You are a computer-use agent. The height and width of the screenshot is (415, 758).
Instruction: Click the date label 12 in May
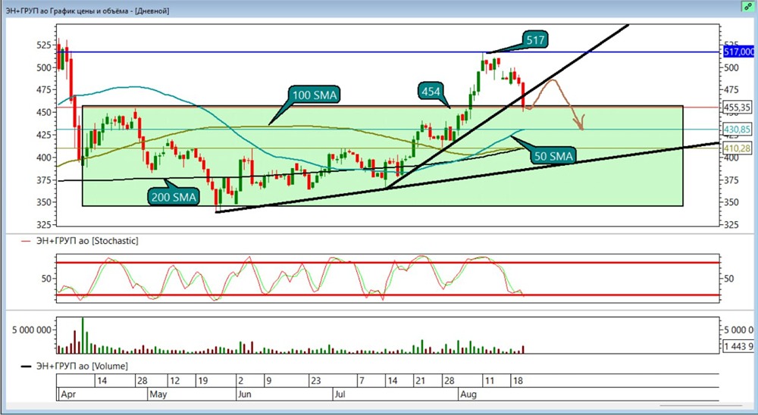[x=174, y=381]
